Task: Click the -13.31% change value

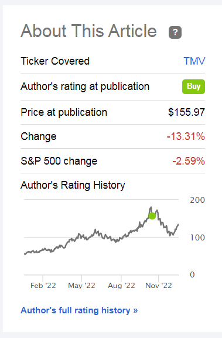Action: (186, 136)
